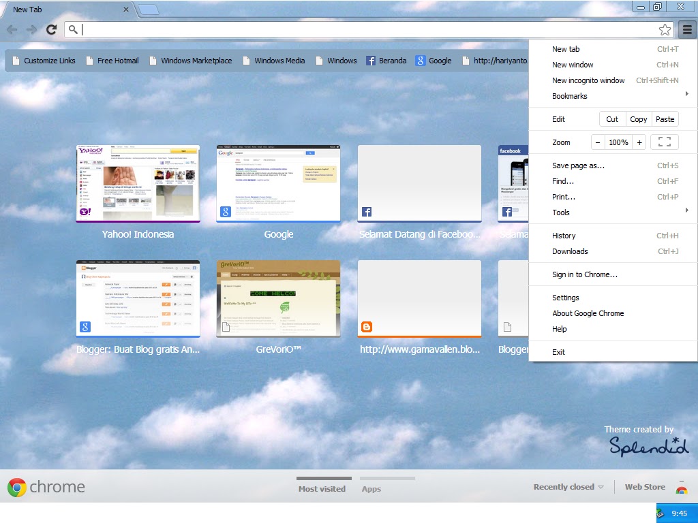Open Free Hotmail bookmark
The height and width of the screenshot is (523, 698).
pos(112,61)
